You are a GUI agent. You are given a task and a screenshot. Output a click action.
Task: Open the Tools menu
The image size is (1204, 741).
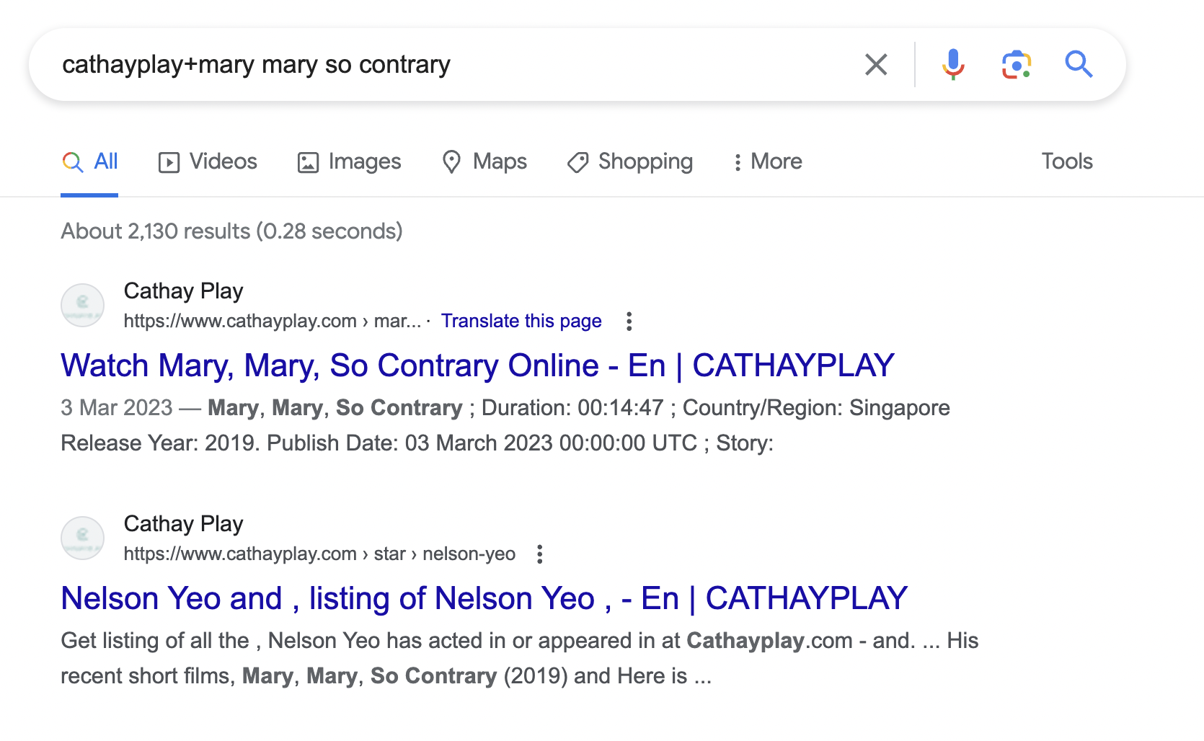1067,161
